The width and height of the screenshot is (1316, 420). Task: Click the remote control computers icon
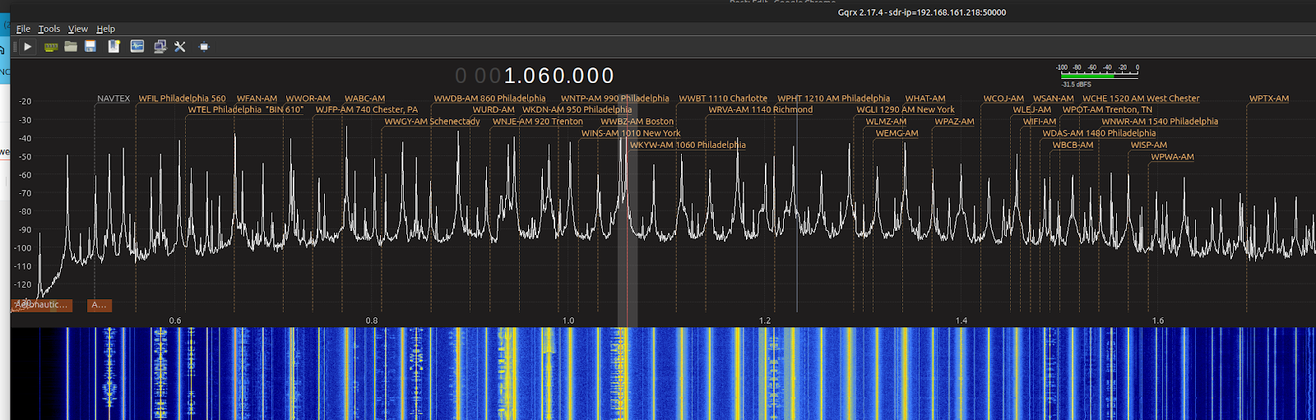(x=160, y=47)
